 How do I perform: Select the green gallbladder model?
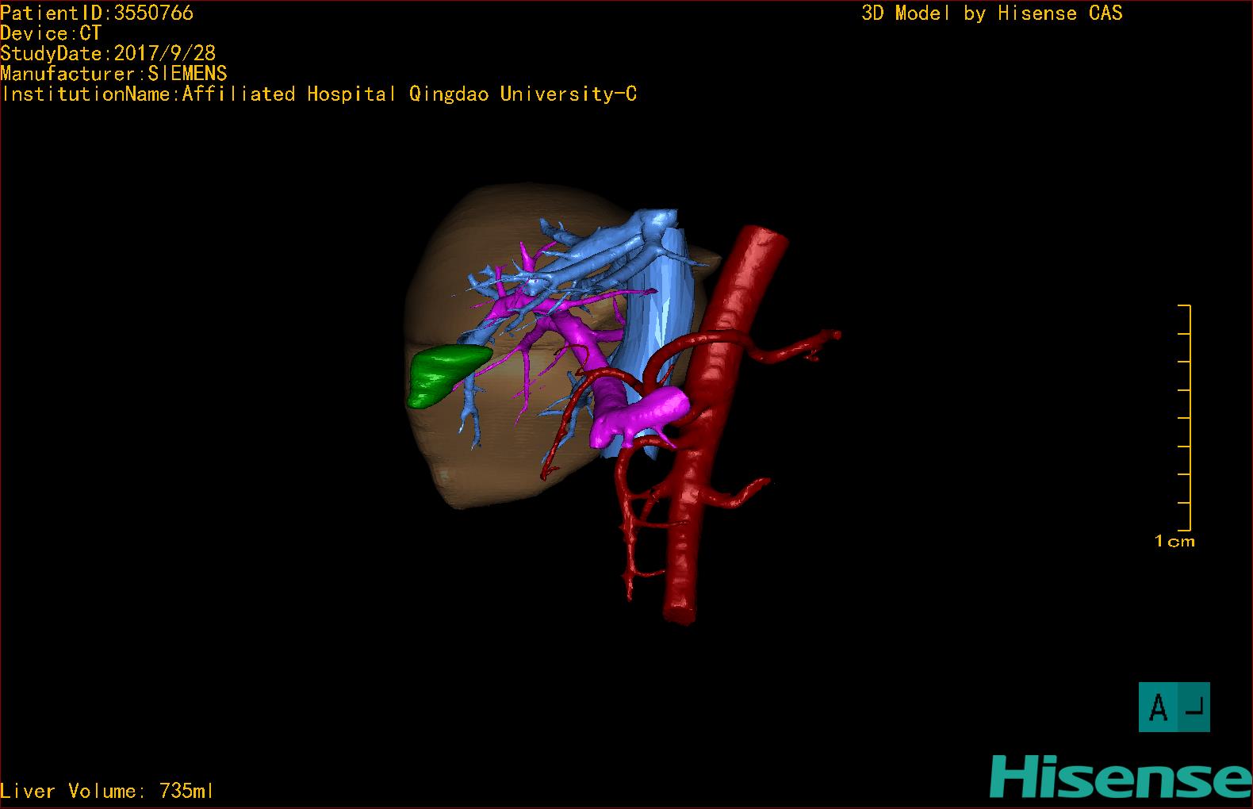[x=443, y=374]
